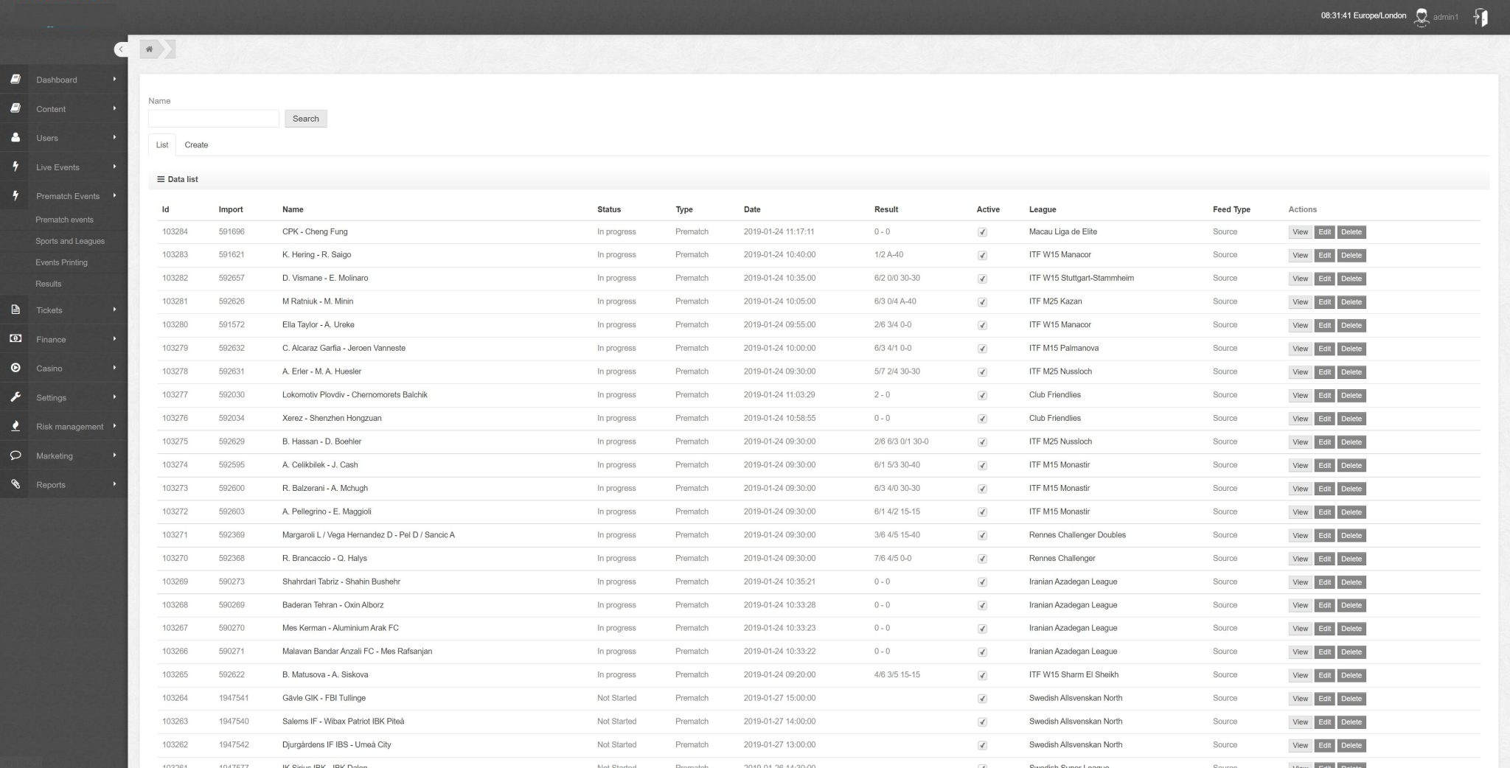This screenshot has height=768, width=1510.
Task: Click the Name search input field
Action: [214, 119]
